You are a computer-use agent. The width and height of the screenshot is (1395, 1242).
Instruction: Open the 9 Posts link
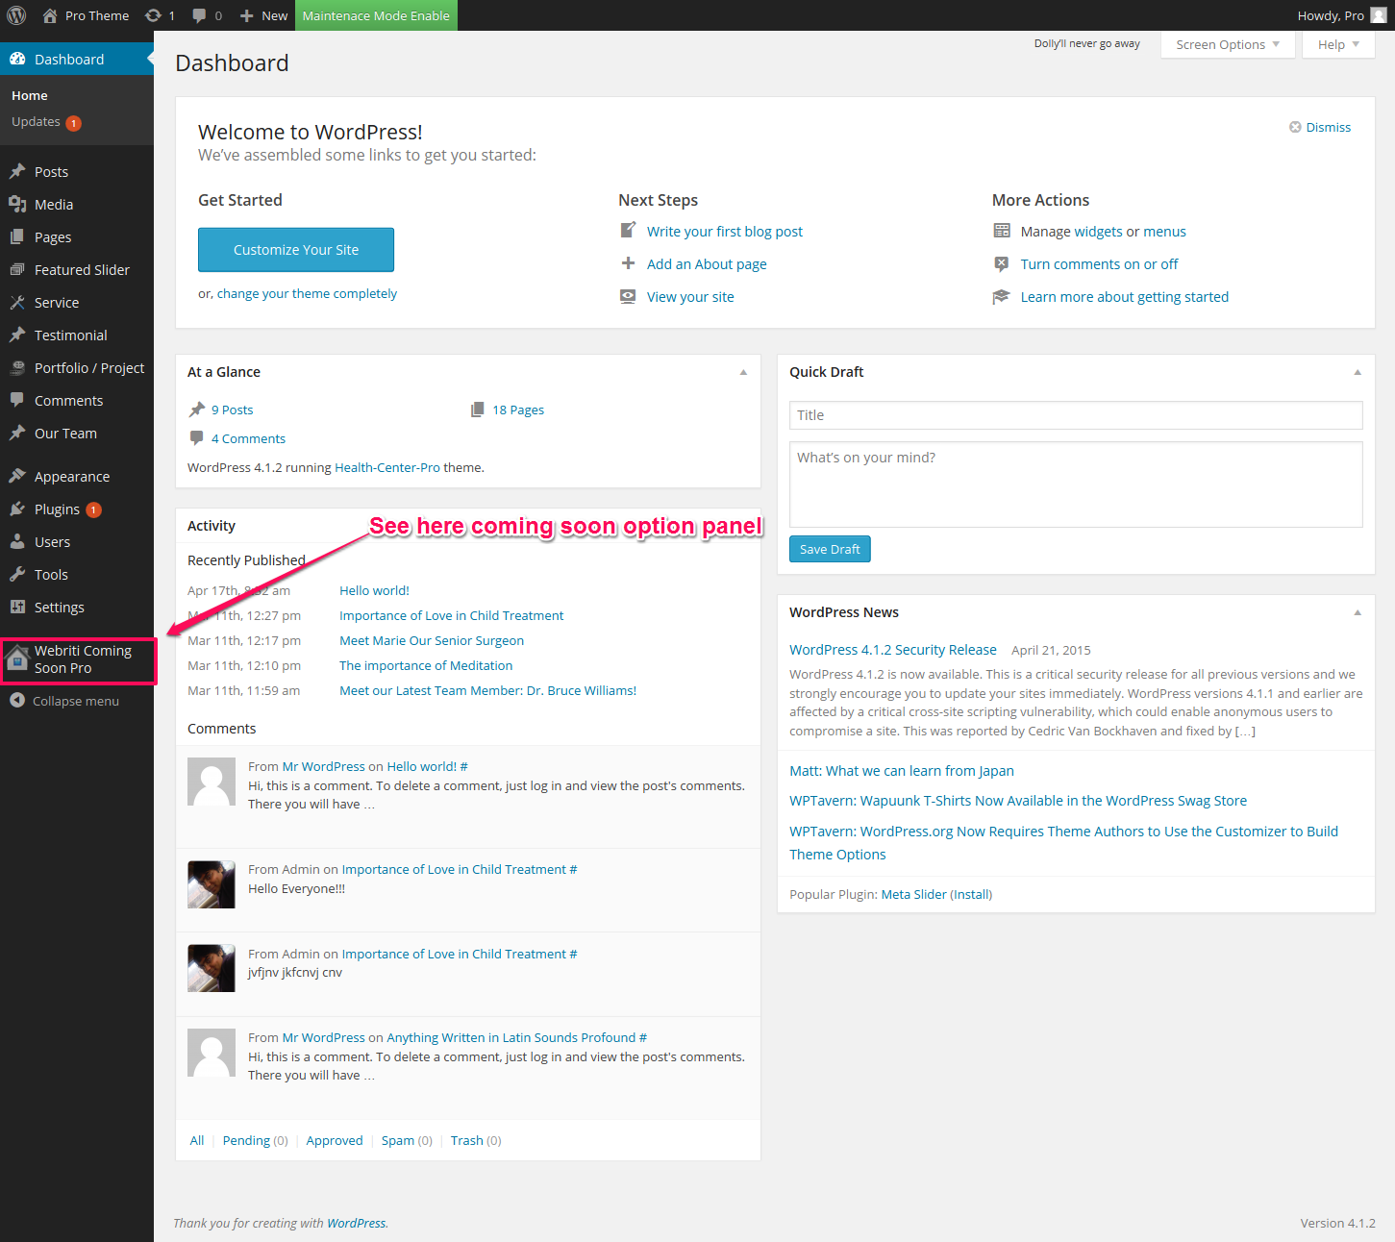233,410
